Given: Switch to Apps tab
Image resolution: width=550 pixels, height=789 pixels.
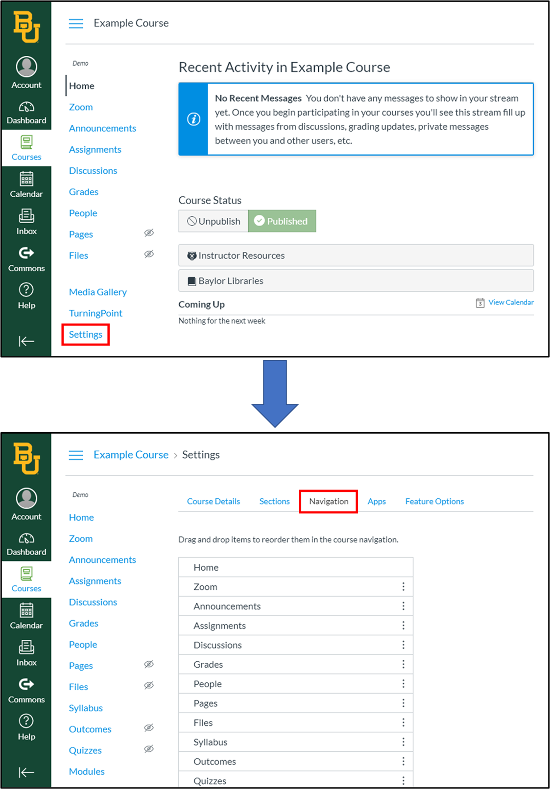Looking at the screenshot, I should tap(377, 501).
